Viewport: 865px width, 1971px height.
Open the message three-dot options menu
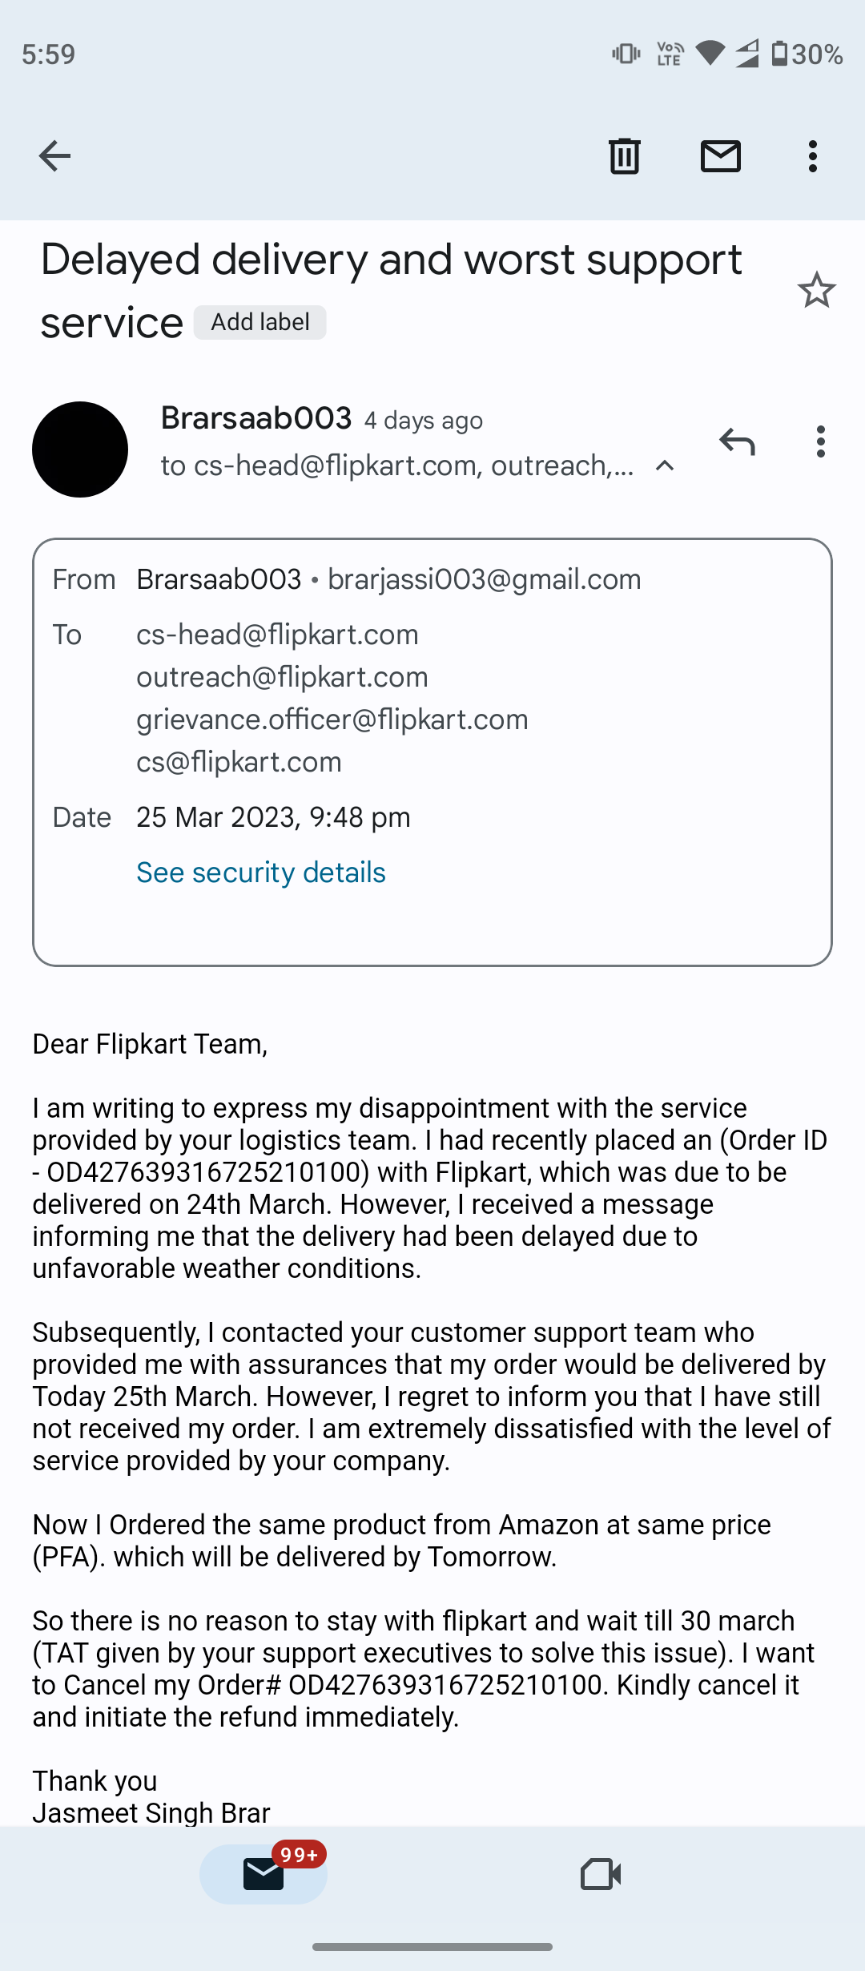point(820,441)
